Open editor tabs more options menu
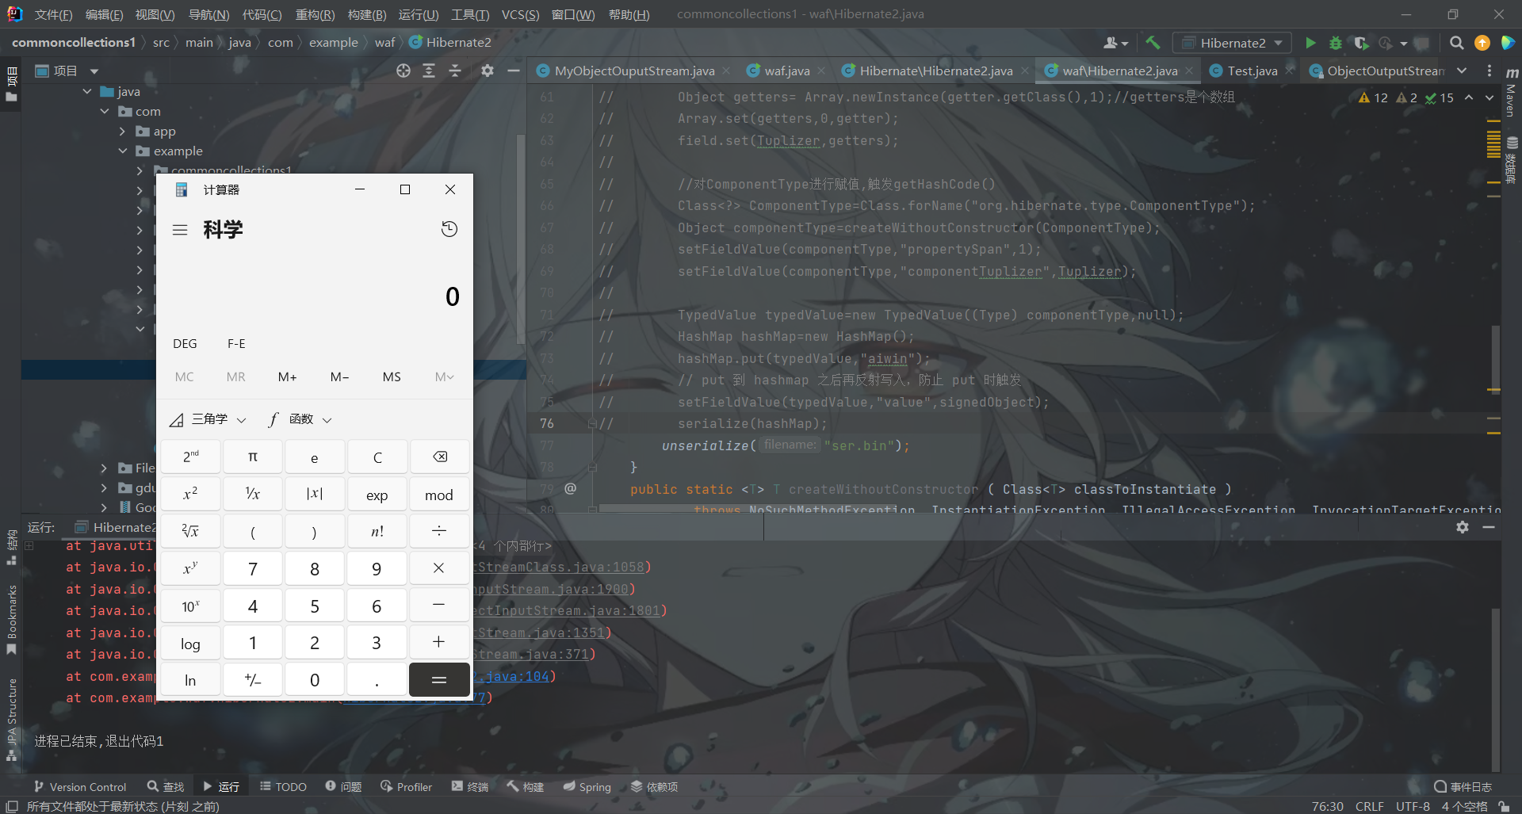 tap(1489, 71)
